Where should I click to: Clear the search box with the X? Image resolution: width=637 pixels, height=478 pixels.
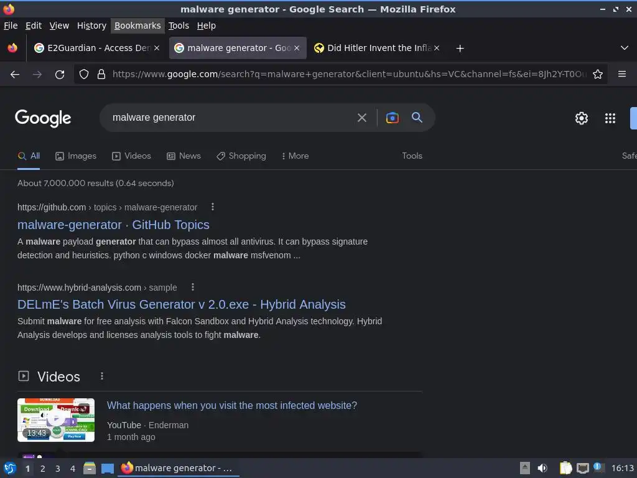pos(361,118)
